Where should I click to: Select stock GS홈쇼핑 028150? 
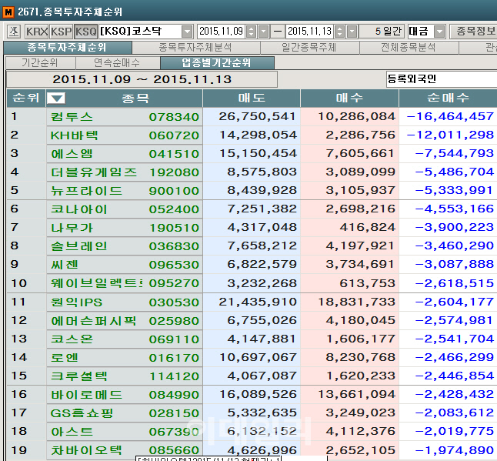(125, 413)
